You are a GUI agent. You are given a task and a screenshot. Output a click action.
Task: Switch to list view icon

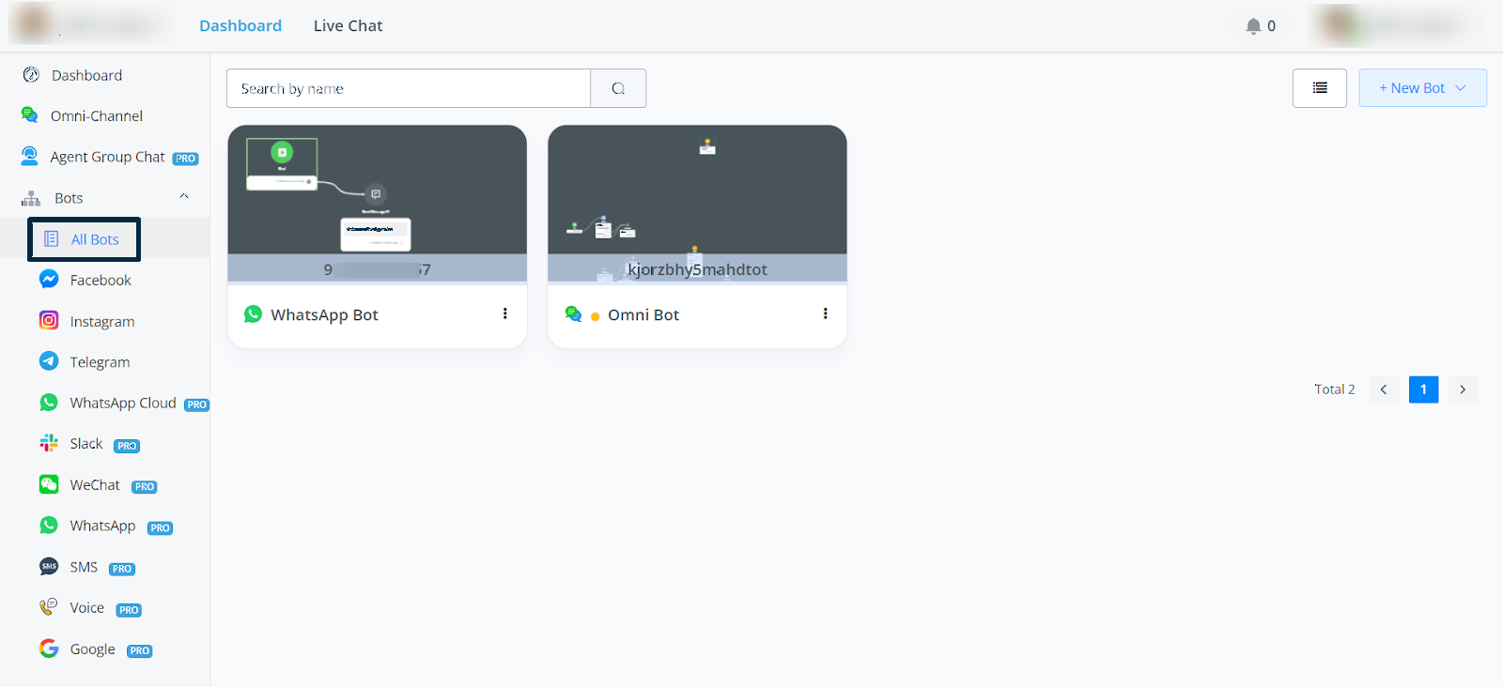[1320, 88]
